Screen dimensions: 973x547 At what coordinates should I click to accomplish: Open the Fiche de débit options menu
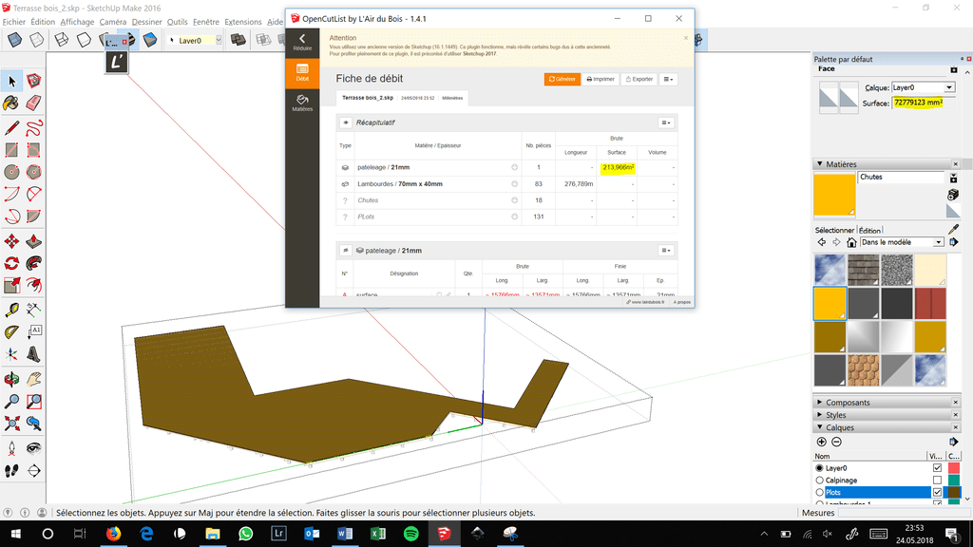tap(668, 80)
